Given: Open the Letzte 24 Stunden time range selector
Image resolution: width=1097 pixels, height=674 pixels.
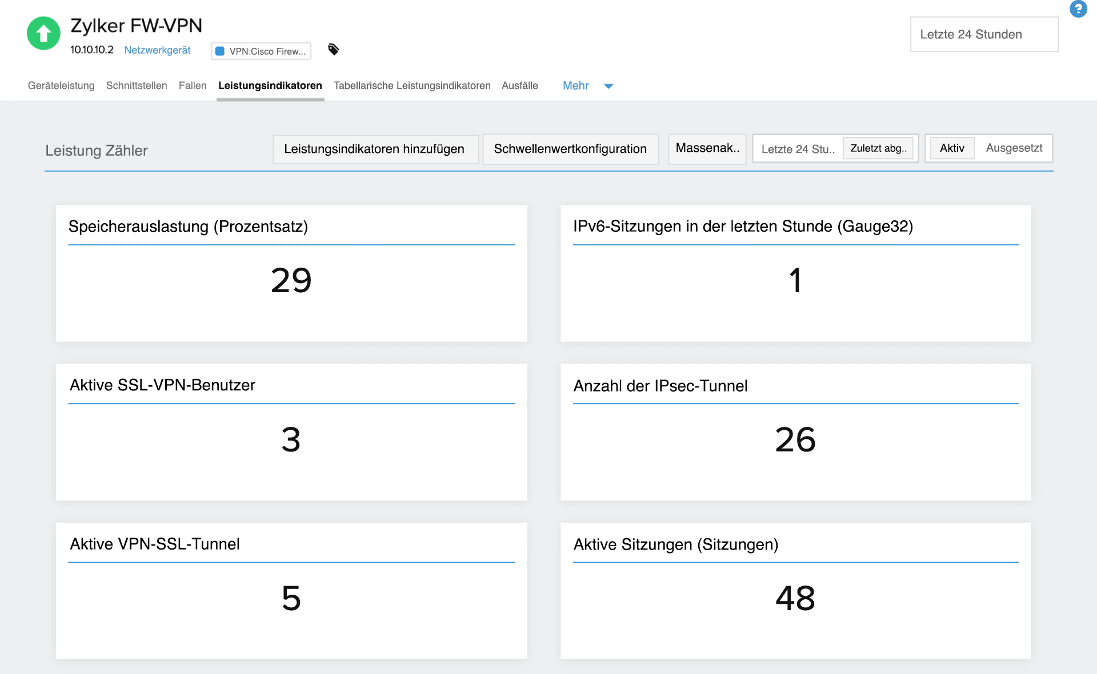Looking at the screenshot, I should coord(984,34).
